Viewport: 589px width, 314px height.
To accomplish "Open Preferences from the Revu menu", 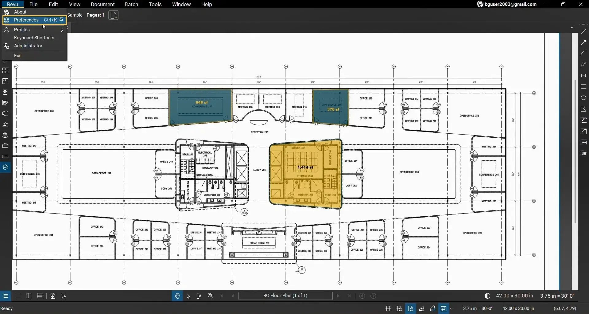I will tap(34, 20).
